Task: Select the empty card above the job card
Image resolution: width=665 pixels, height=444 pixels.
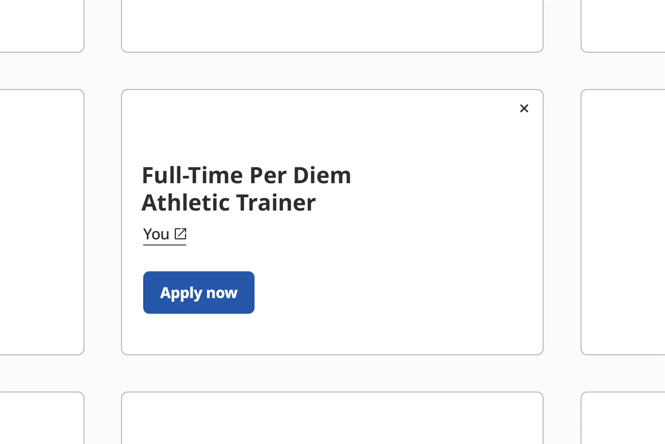Action: coord(332,26)
